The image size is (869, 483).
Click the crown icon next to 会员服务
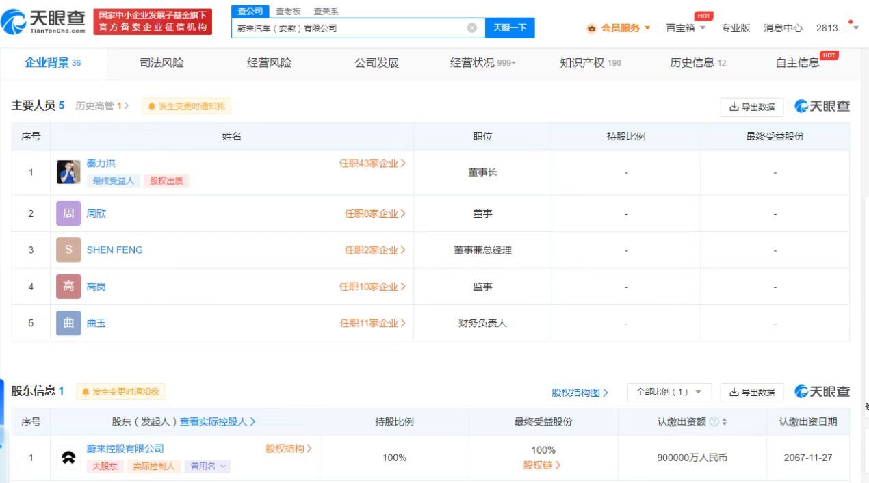(x=592, y=28)
